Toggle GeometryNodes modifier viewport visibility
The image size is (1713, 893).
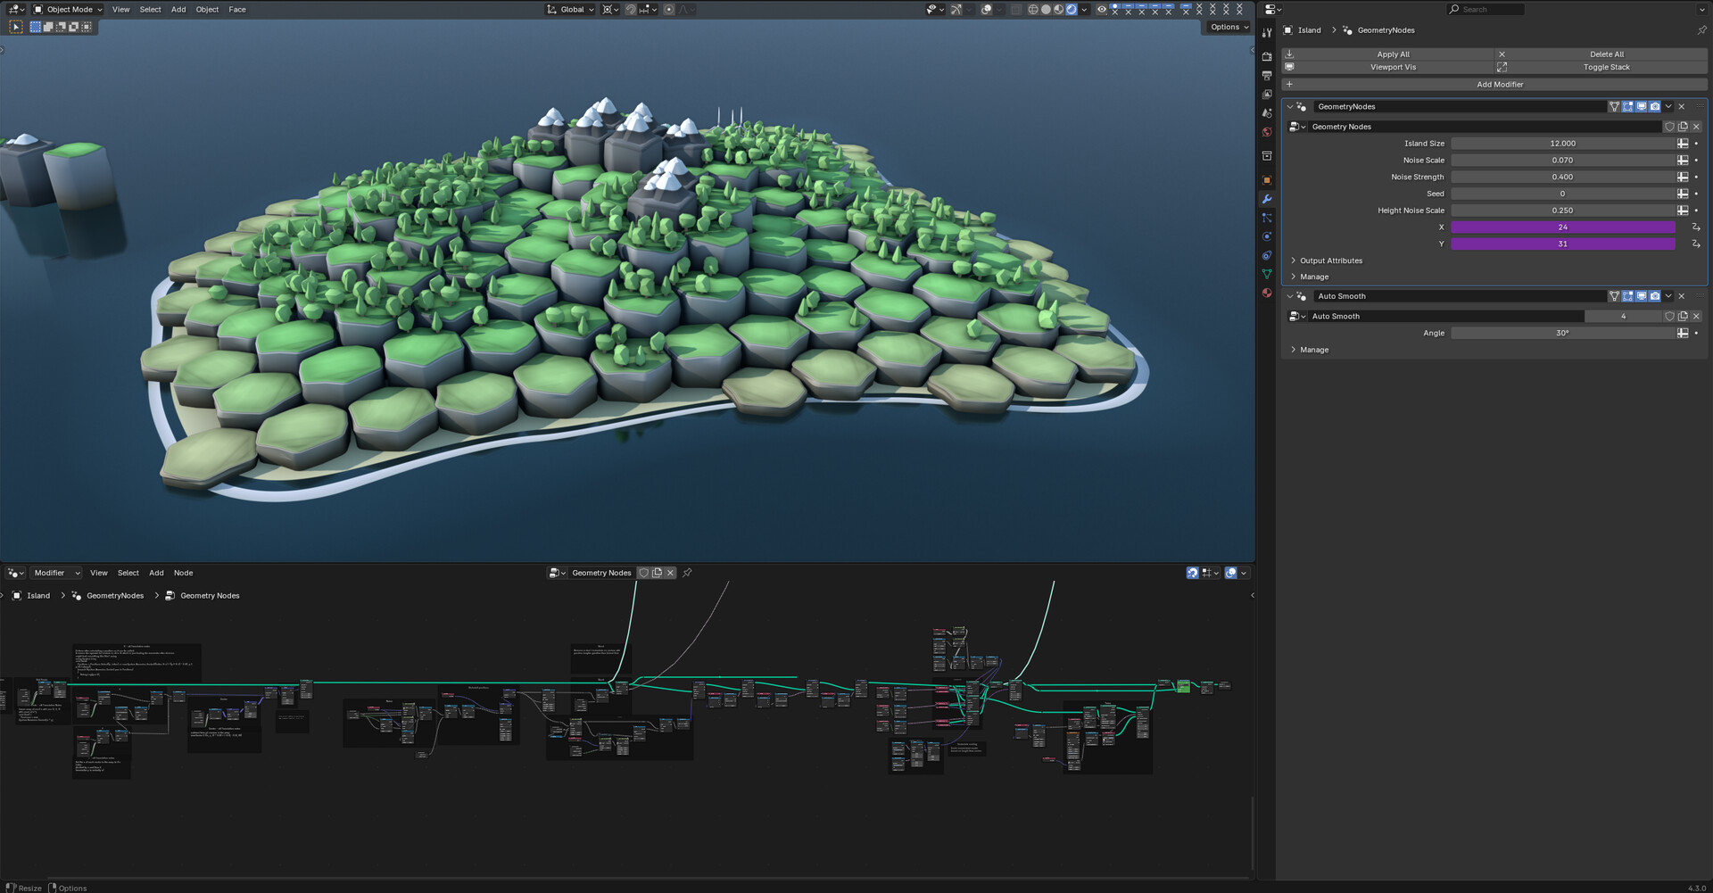click(1641, 106)
